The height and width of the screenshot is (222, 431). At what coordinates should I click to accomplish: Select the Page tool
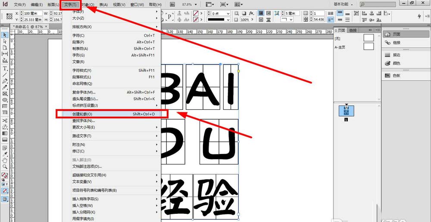(5, 47)
